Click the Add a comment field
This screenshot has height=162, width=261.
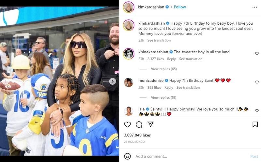pyautogui.click(x=192, y=156)
